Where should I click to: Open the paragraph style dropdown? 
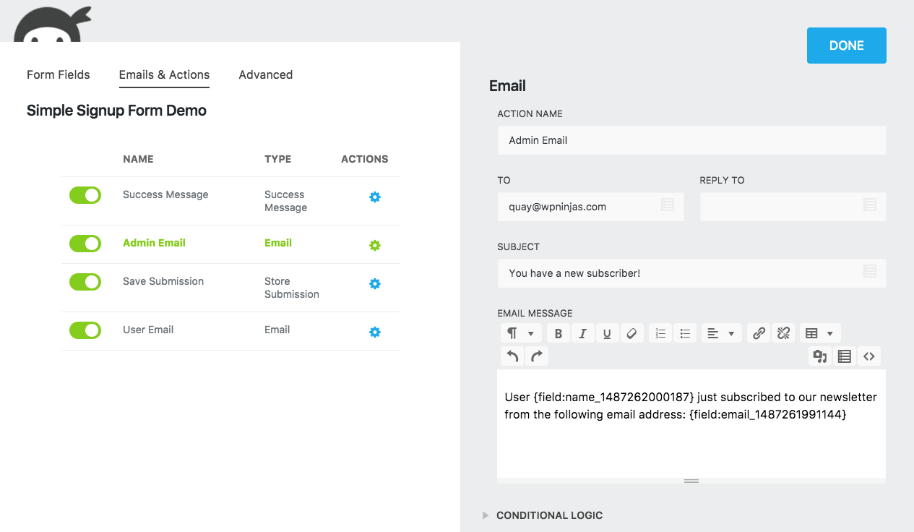[520, 333]
